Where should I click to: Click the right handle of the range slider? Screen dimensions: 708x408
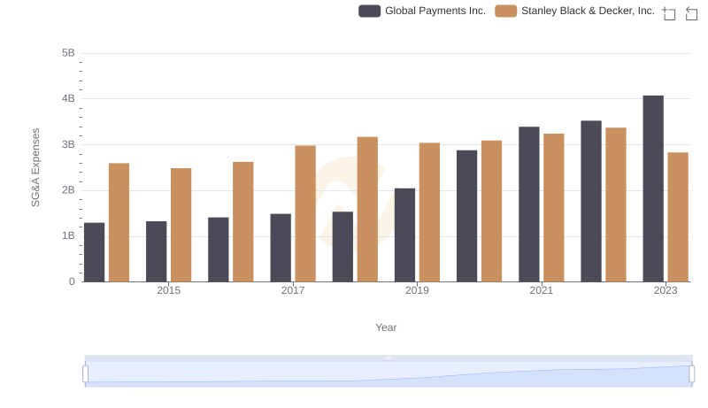point(692,374)
